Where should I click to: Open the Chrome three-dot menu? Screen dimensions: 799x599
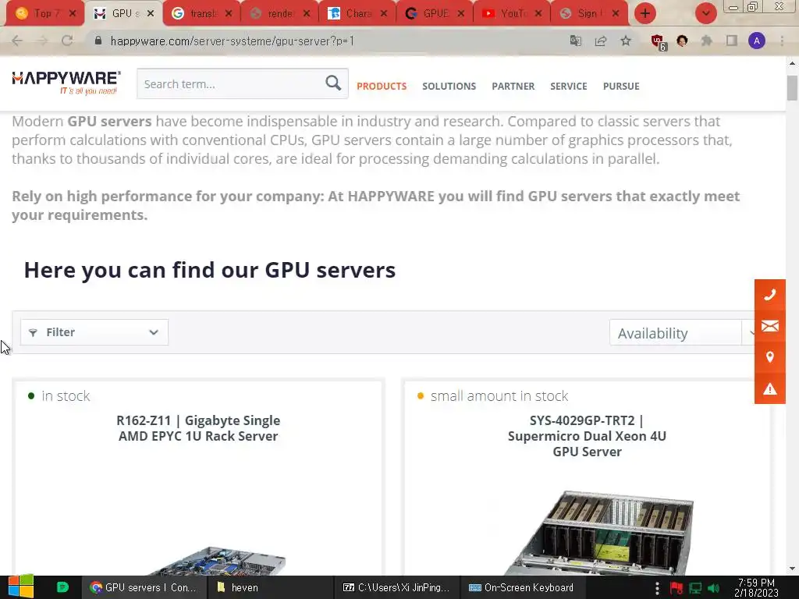[782, 41]
